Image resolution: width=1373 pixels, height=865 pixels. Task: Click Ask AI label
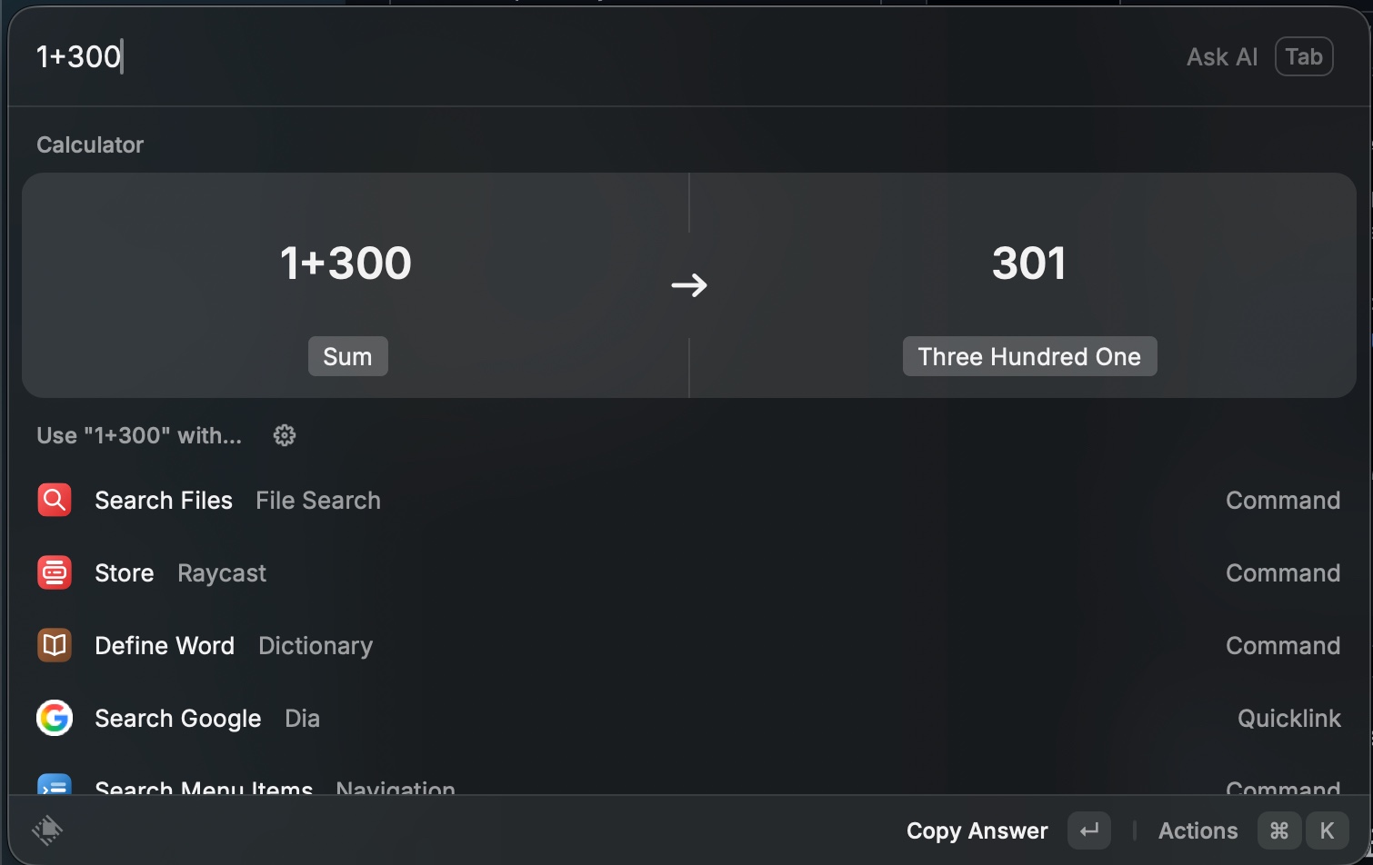click(x=1221, y=56)
